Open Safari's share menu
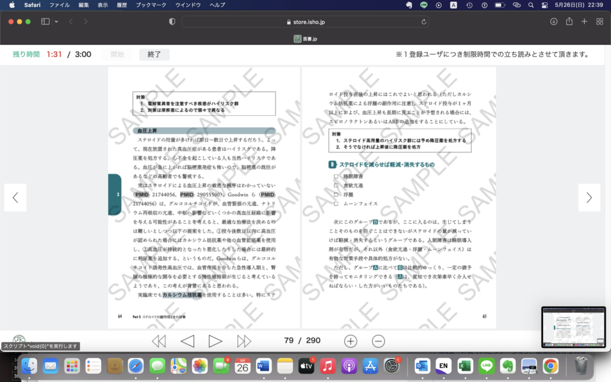Screen dimensions: 611x382 569,21
